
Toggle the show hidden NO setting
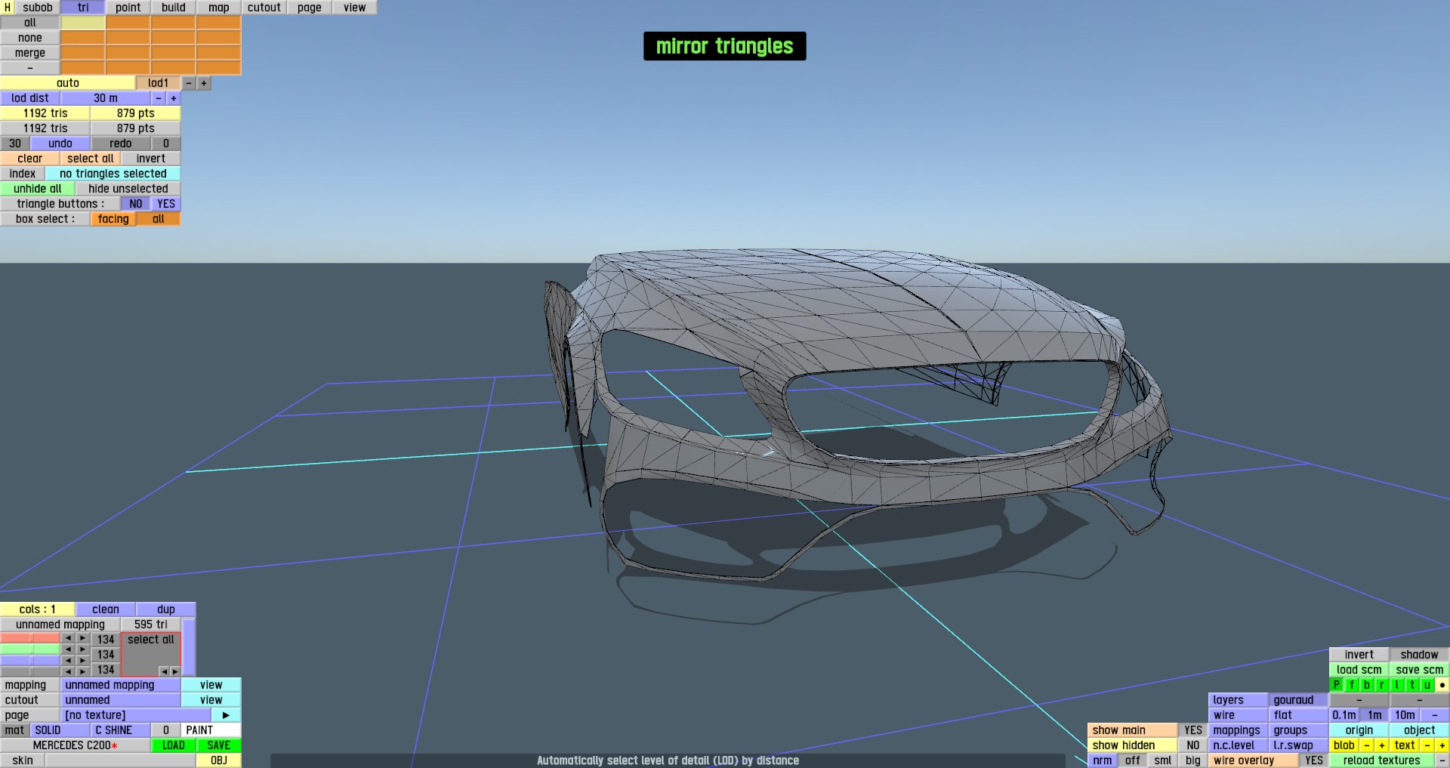click(1193, 745)
